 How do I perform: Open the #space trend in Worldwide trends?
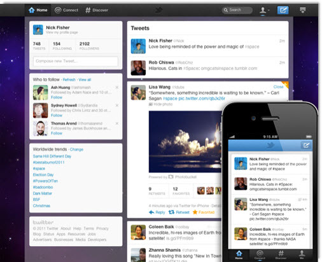(x=39, y=169)
